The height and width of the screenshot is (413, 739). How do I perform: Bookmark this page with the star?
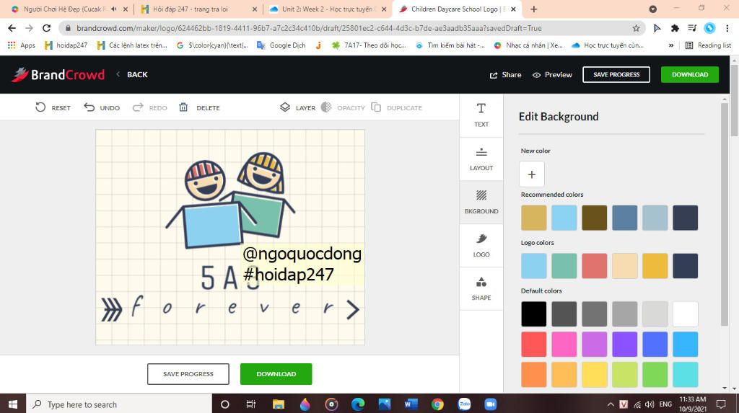(x=636, y=28)
